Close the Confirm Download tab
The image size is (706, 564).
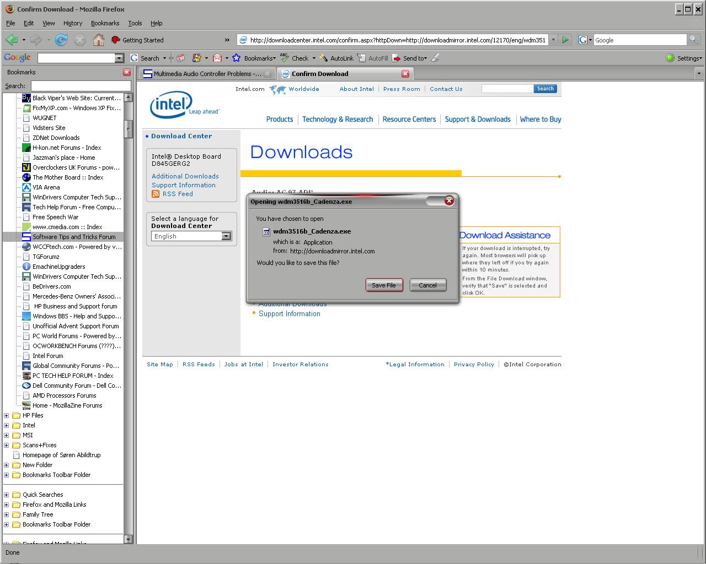point(405,74)
